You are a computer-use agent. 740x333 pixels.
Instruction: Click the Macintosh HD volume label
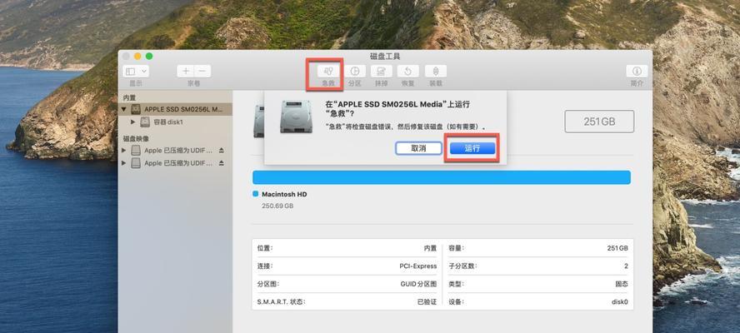tap(284, 194)
